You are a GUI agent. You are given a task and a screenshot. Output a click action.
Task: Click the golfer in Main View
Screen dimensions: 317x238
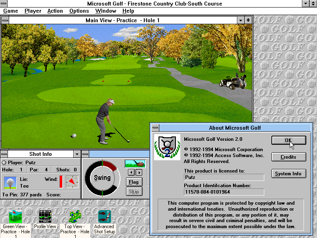pos(105,121)
